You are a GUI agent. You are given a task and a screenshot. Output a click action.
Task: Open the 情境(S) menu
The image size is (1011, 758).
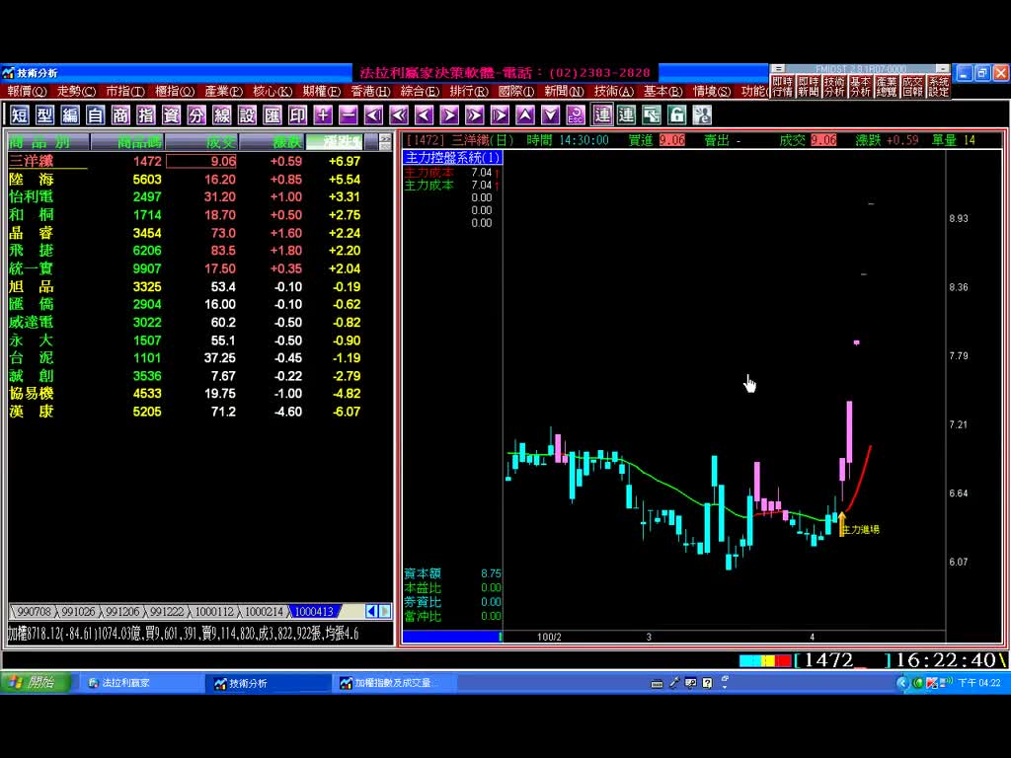tap(712, 92)
